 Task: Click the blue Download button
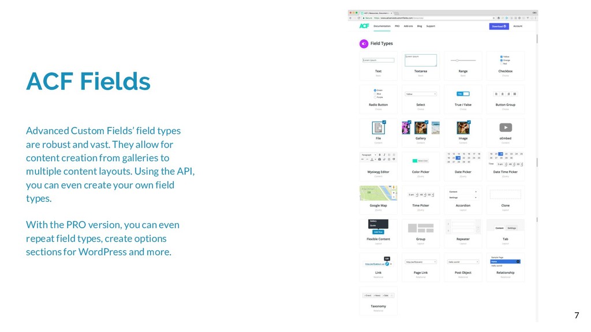(499, 27)
